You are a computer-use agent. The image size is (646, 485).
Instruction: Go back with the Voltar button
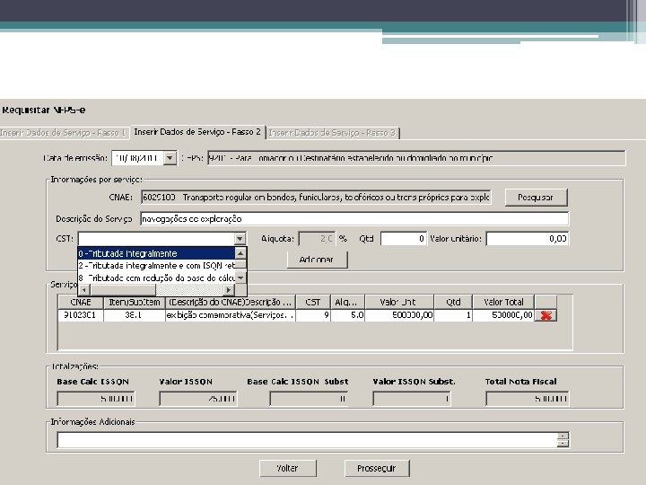pyautogui.click(x=288, y=469)
